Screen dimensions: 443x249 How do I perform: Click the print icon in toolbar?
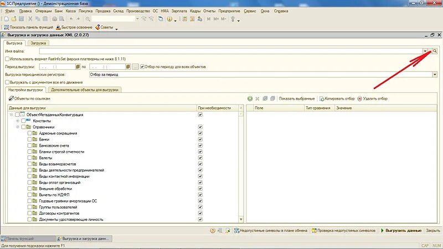pos(54,19)
